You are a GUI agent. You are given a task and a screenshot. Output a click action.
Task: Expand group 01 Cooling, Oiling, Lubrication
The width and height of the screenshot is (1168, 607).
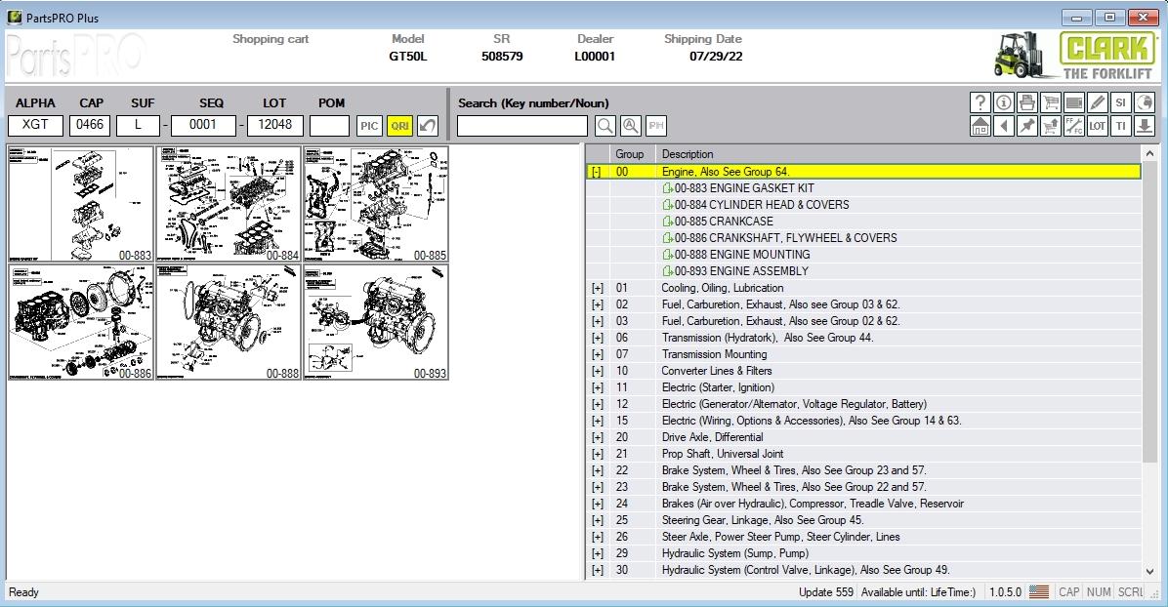point(597,288)
